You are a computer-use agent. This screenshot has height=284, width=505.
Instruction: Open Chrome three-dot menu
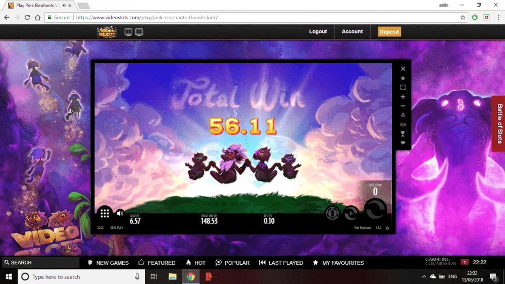(498, 17)
